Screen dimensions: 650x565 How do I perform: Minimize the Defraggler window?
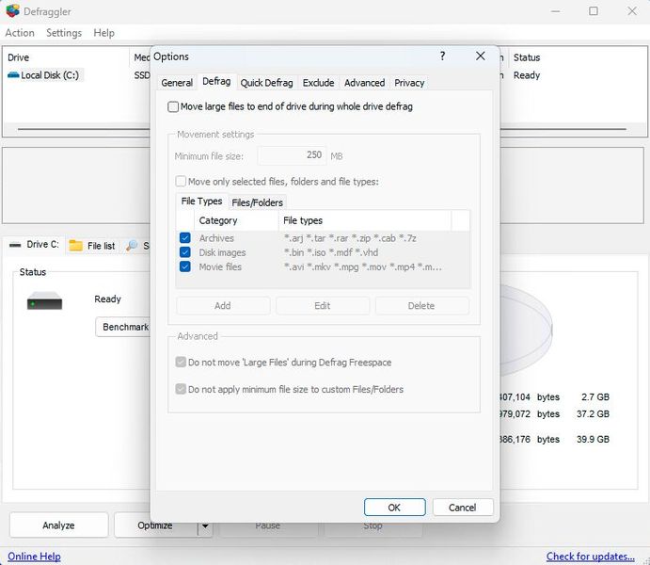click(556, 10)
